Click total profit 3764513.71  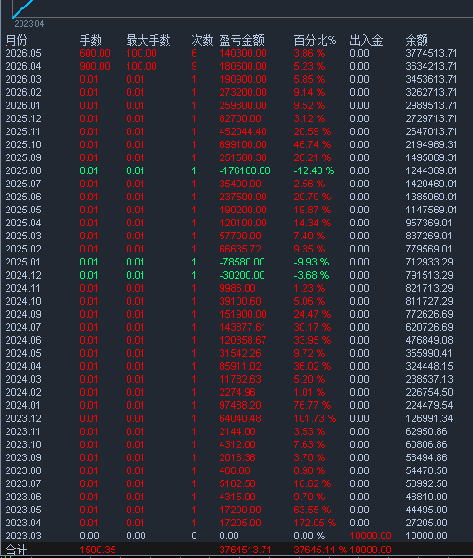245,550
